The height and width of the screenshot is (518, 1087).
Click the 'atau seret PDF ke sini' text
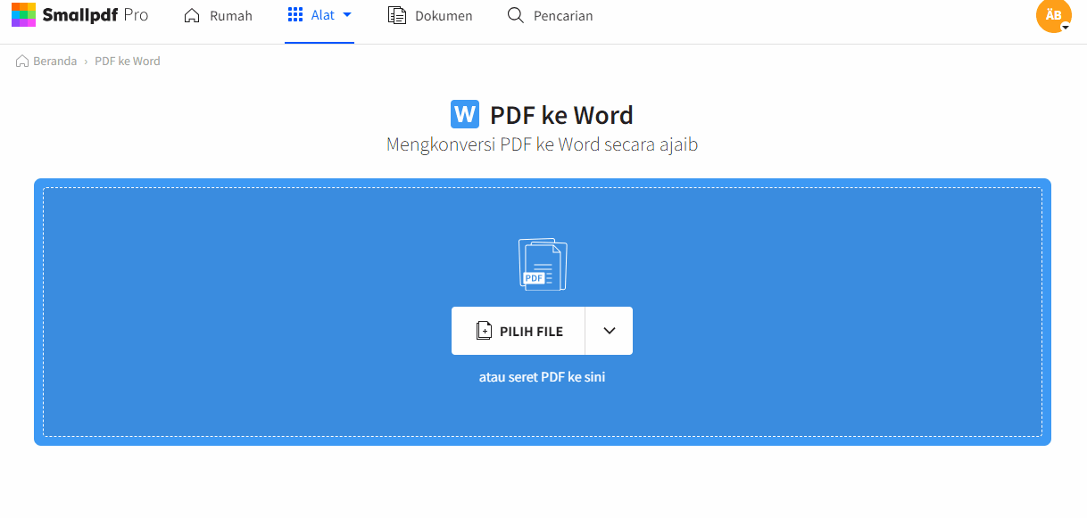click(x=543, y=377)
